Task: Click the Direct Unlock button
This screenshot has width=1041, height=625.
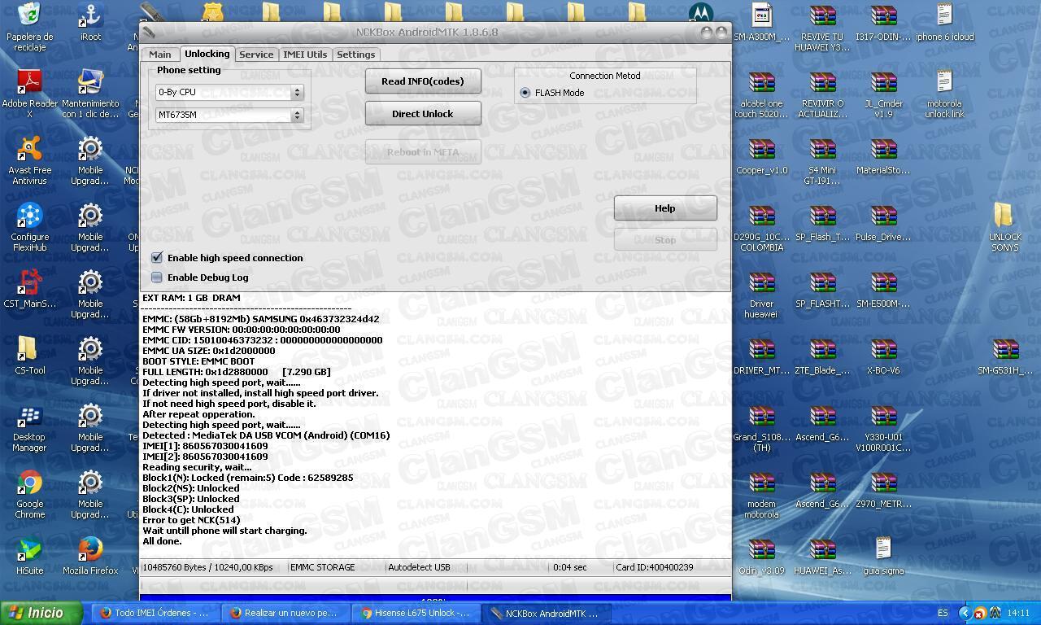Action: (x=423, y=114)
